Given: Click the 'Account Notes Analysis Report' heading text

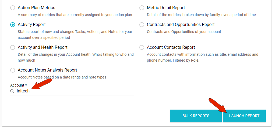Looking at the screenshot, I should point(47,70).
